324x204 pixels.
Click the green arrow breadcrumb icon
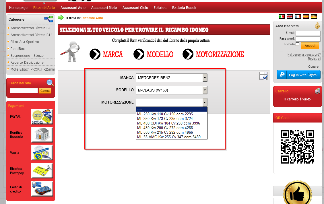[61, 18]
